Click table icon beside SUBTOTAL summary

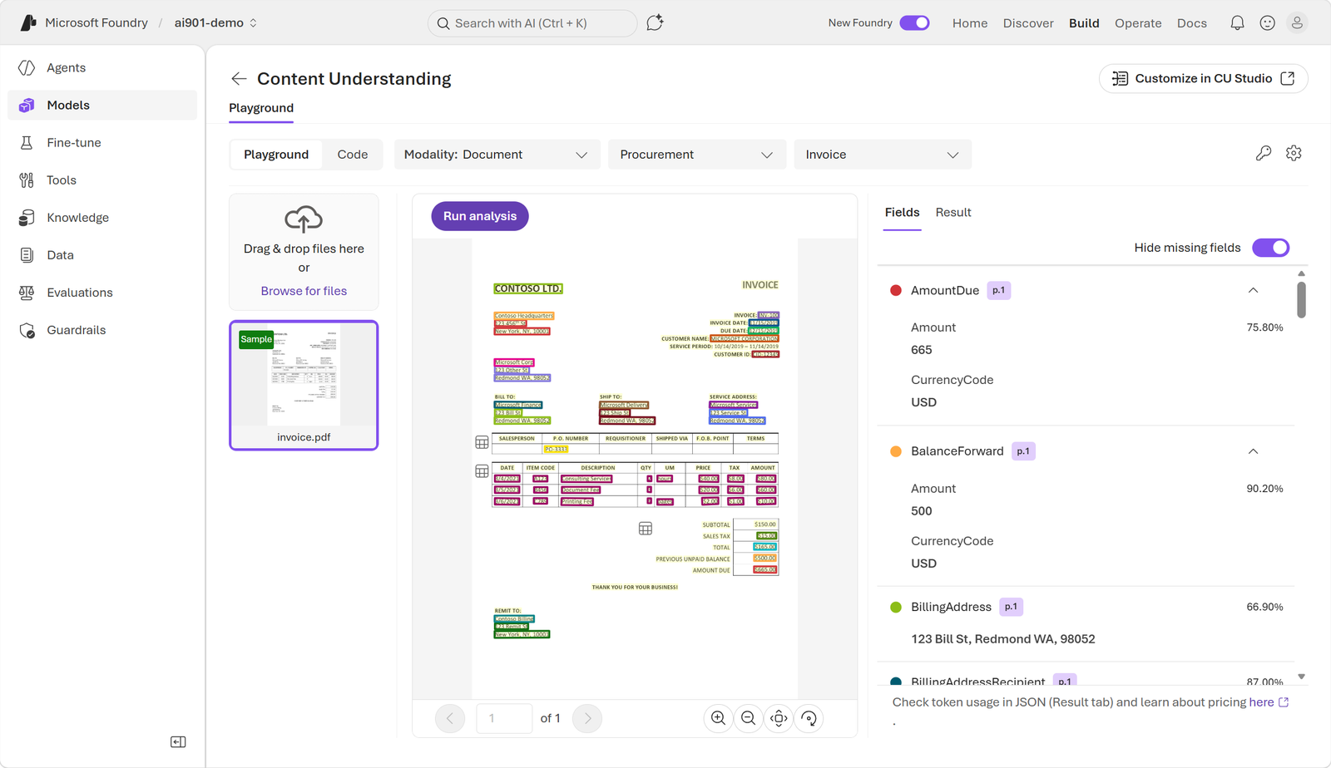coord(646,529)
